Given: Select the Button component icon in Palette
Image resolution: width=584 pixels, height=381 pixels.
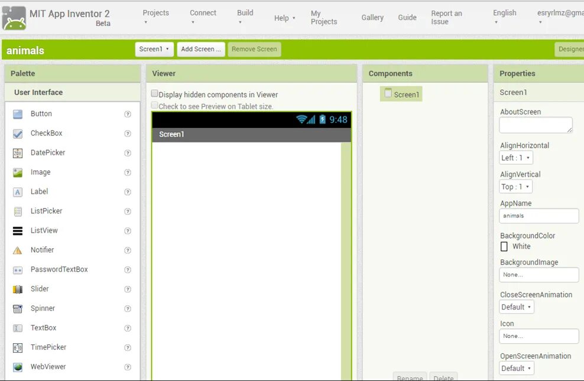Looking at the screenshot, I should pyautogui.click(x=18, y=114).
